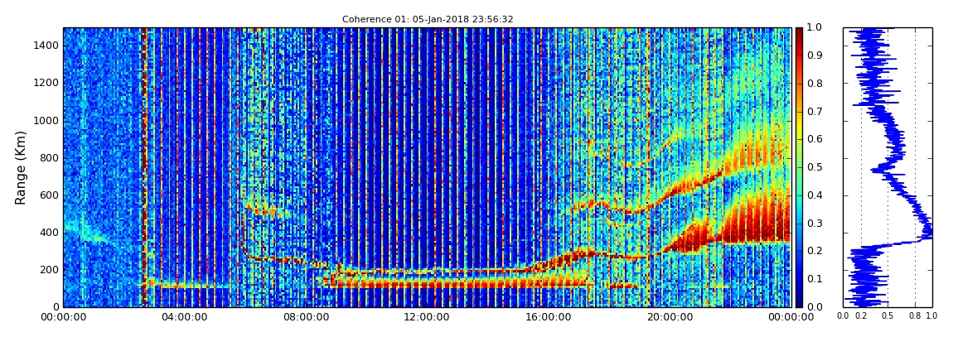
Task: Click the 200 range tick label
Action: pyautogui.click(x=51, y=270)
